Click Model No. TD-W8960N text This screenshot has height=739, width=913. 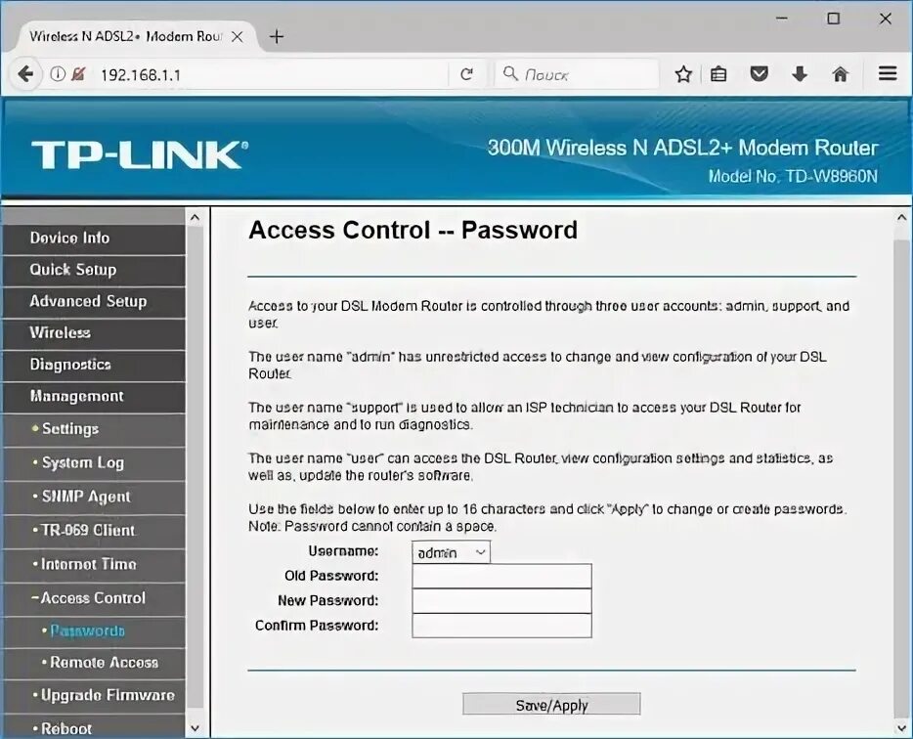click(x=793, y=177)
